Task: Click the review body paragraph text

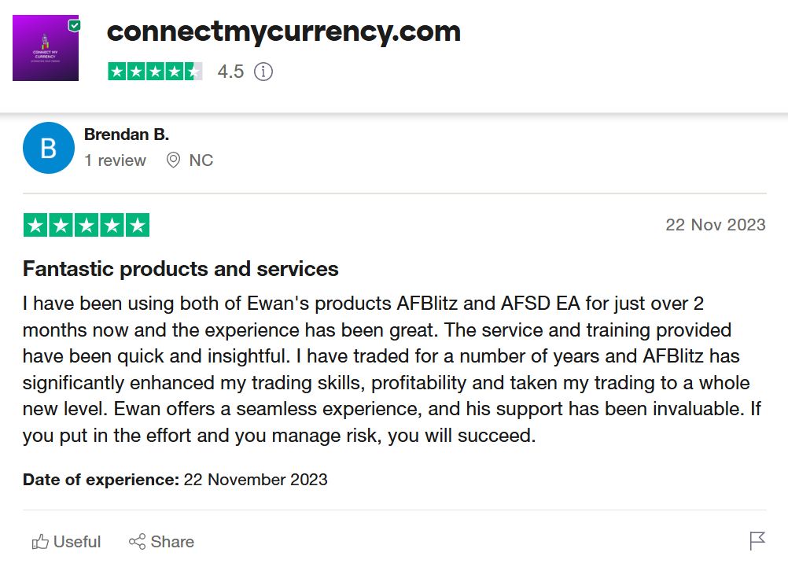Action: [x=385, y=369]
